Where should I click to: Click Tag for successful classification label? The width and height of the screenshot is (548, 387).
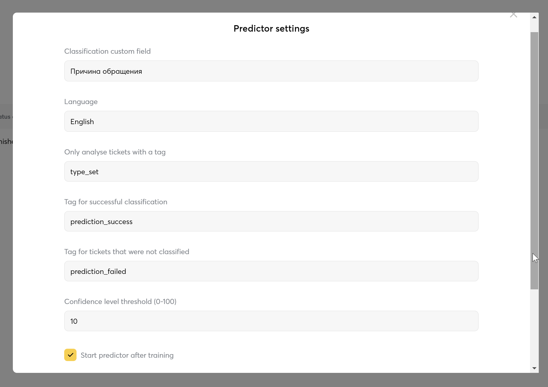point(116,202)
